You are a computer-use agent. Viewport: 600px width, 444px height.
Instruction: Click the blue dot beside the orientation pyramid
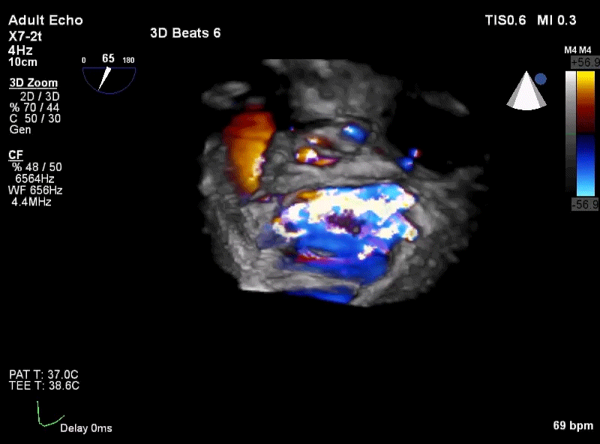click(x=541, y=79)
